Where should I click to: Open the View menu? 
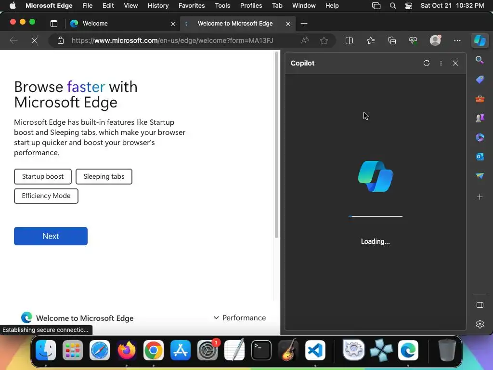click(131, 6)
